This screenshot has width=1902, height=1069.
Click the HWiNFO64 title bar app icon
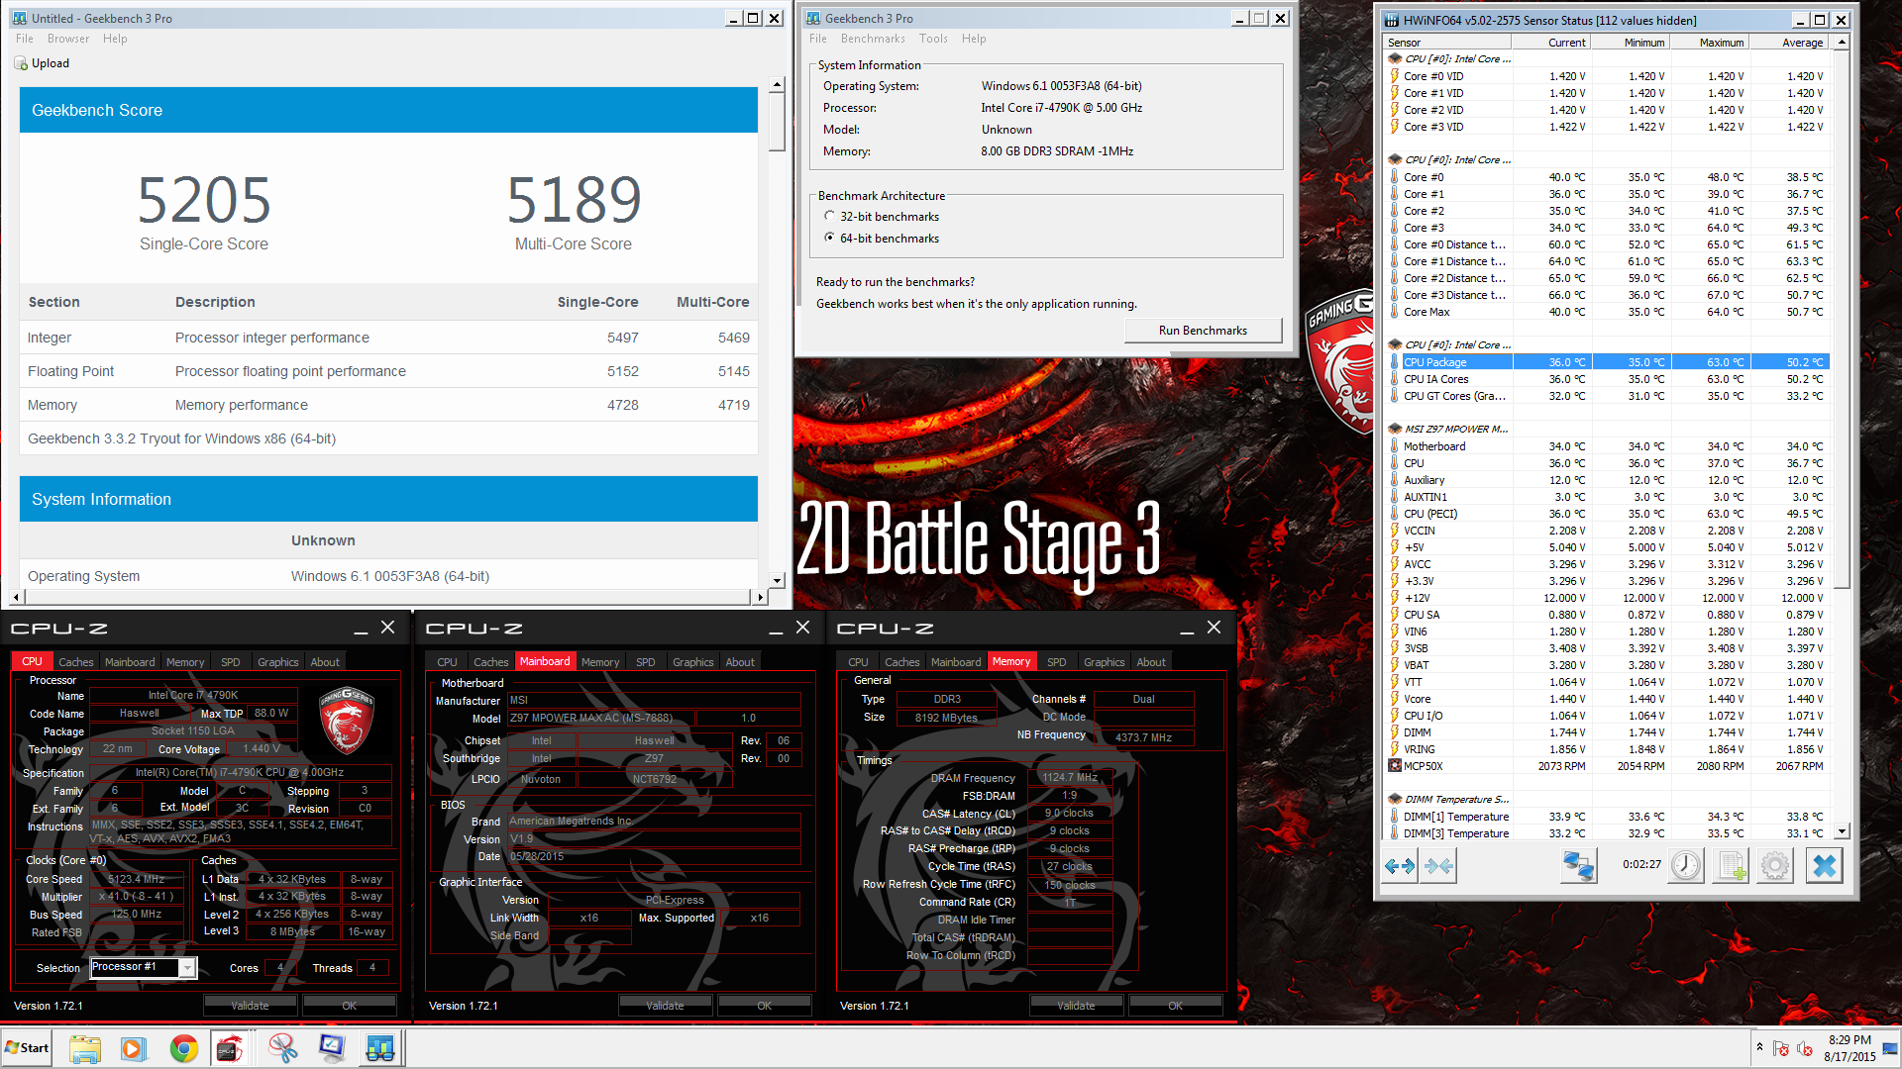tap(1392, 20)
